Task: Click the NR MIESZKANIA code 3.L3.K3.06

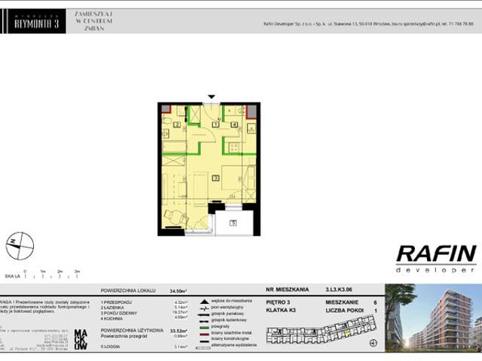Action: [339, 290]
